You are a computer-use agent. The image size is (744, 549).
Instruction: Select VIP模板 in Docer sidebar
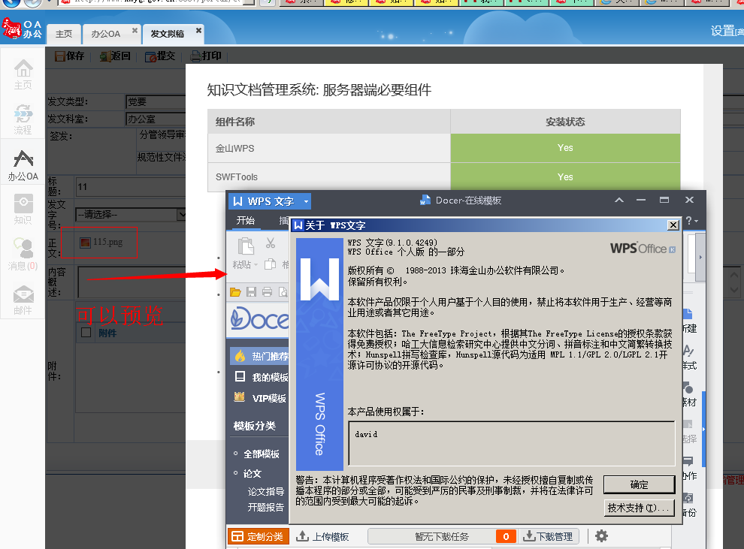pyautogui.click(x=259, y=398)
